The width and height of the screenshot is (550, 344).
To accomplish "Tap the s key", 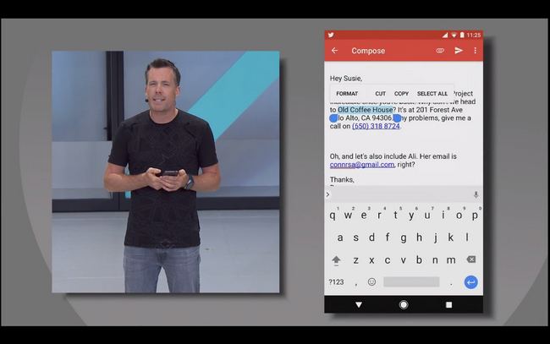I will [x=355, y=238].
